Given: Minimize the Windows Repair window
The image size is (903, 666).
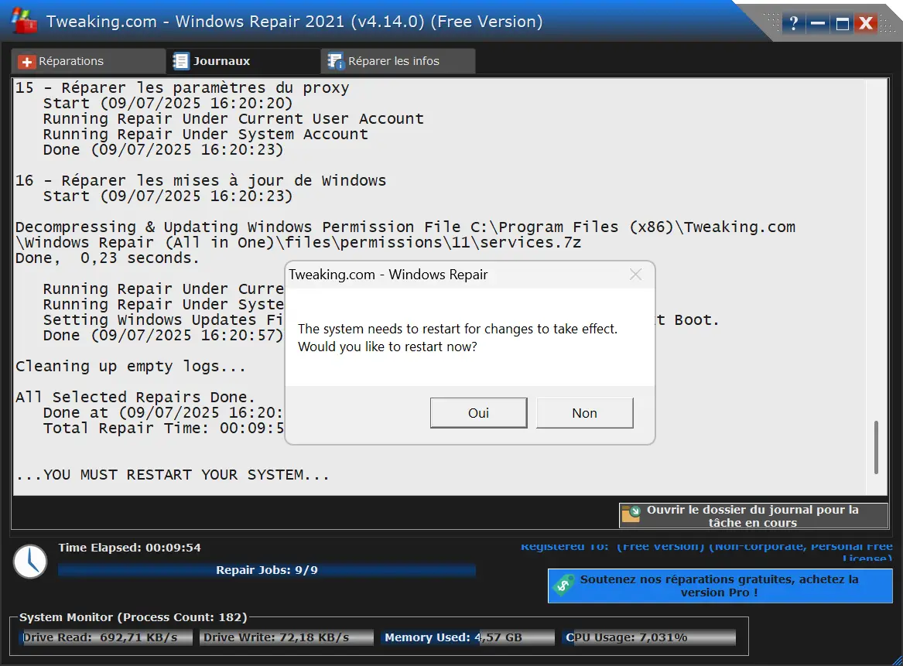Looking at the screenshot, I should point(818,24).
